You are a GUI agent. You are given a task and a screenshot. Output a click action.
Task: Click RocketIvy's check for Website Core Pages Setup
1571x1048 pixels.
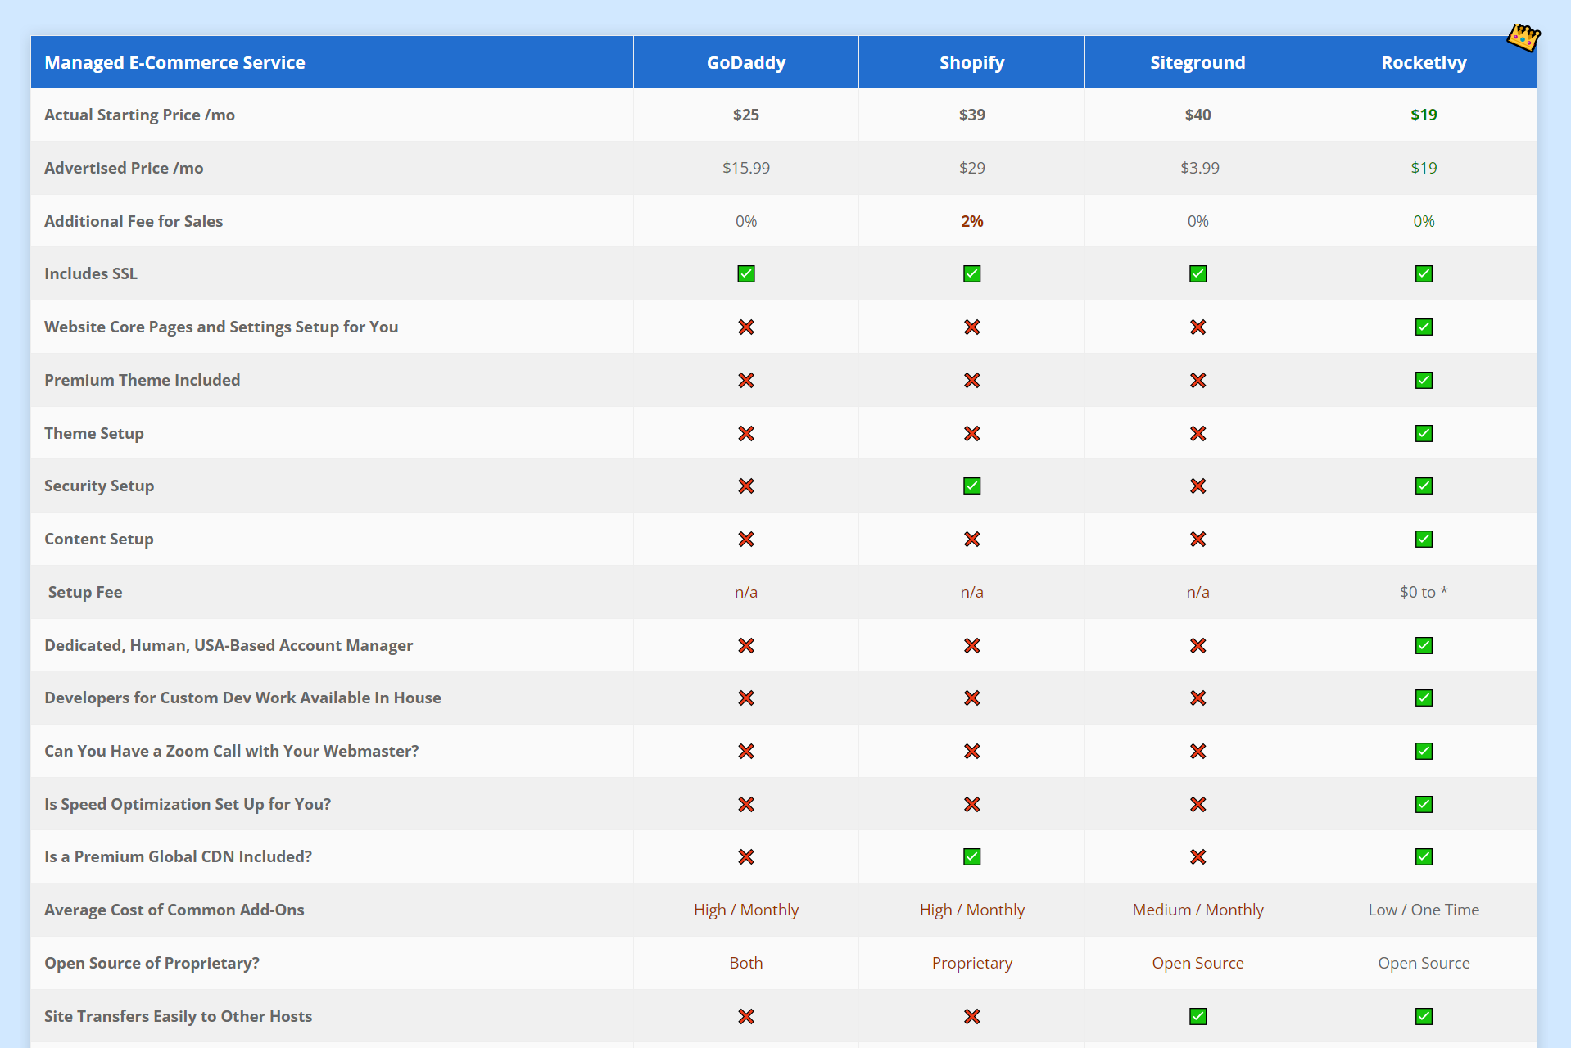1424,327
